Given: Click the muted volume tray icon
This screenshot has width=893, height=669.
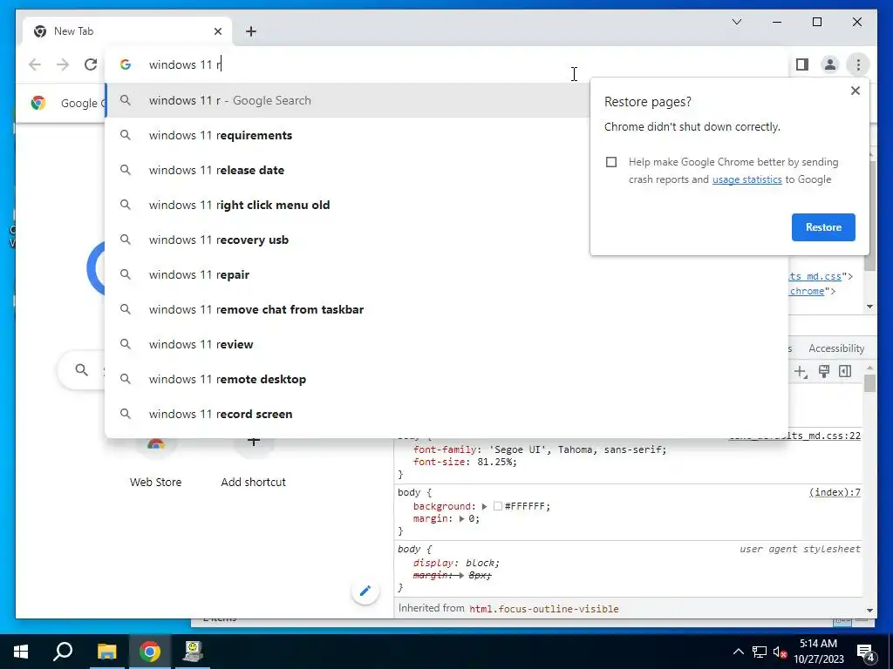Looking at the screenshot, I should click(781, 652).
